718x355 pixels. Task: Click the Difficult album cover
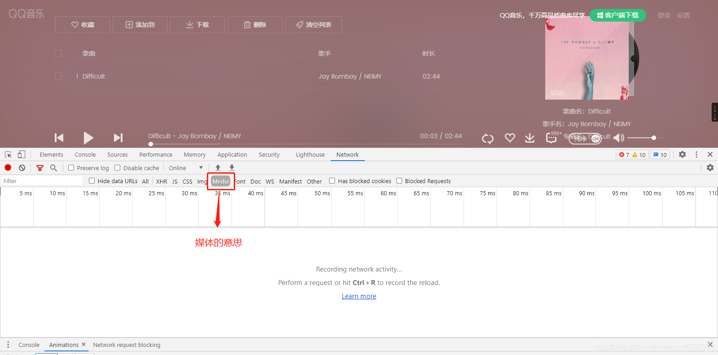[x=587, y=59]
